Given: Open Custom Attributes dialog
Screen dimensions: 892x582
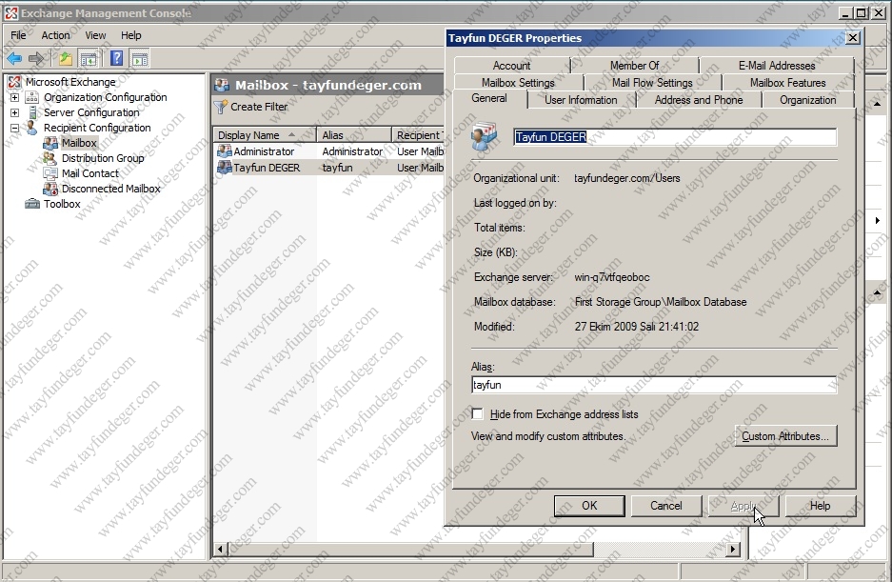Looking at the screenshot, I should pyautogui.click(x=785, y=436).
